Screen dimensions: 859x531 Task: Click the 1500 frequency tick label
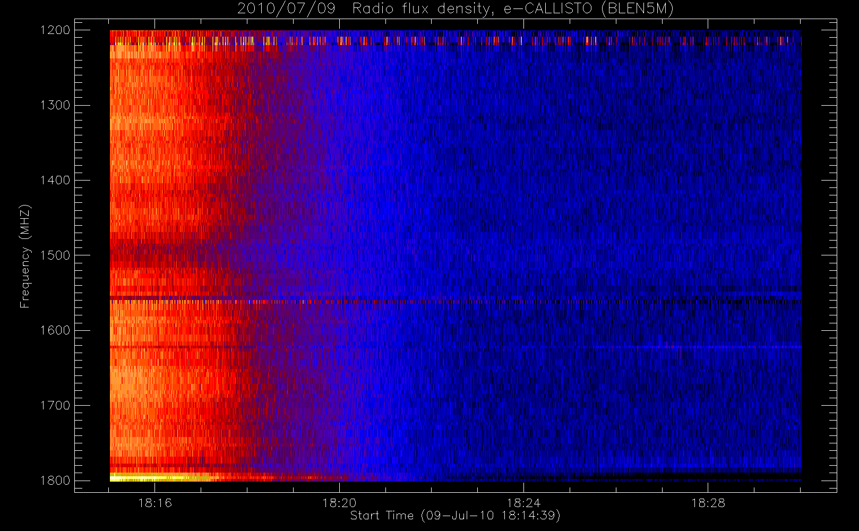(55, 255)
